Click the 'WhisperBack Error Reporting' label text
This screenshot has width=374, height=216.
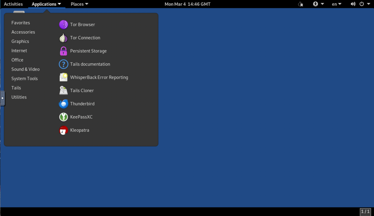(x=99, y=77)
